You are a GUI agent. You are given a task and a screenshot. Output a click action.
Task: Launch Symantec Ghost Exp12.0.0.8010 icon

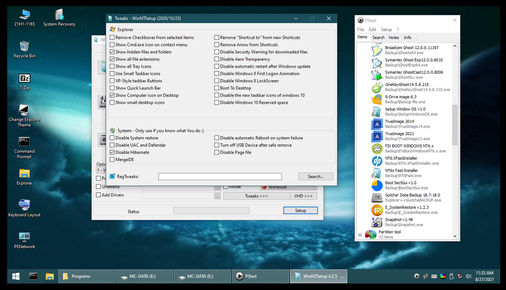pyautogui.click(x=377, y=63)
